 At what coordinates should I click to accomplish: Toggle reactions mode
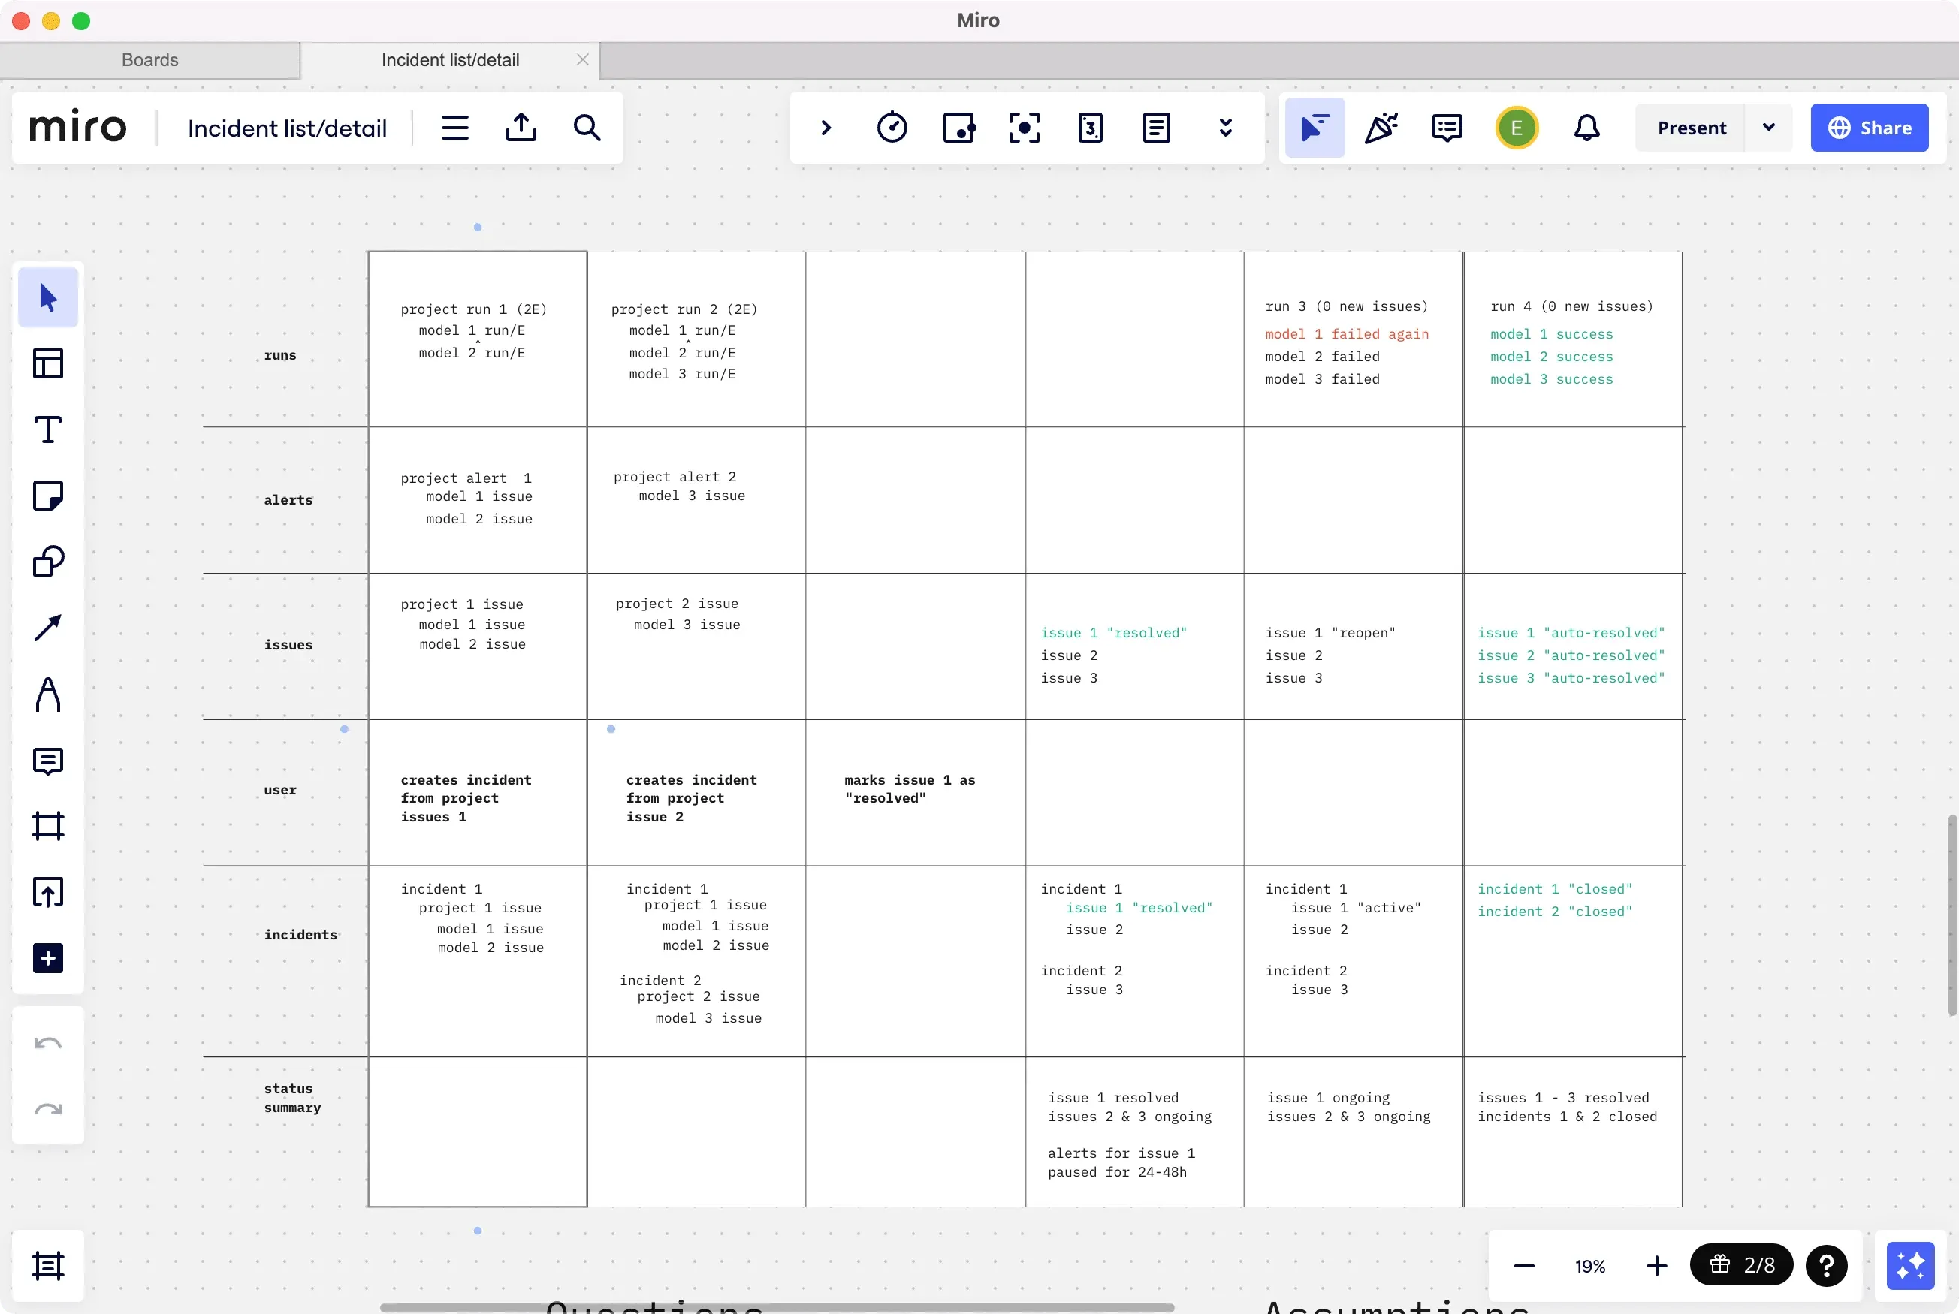click(1380, 128)
